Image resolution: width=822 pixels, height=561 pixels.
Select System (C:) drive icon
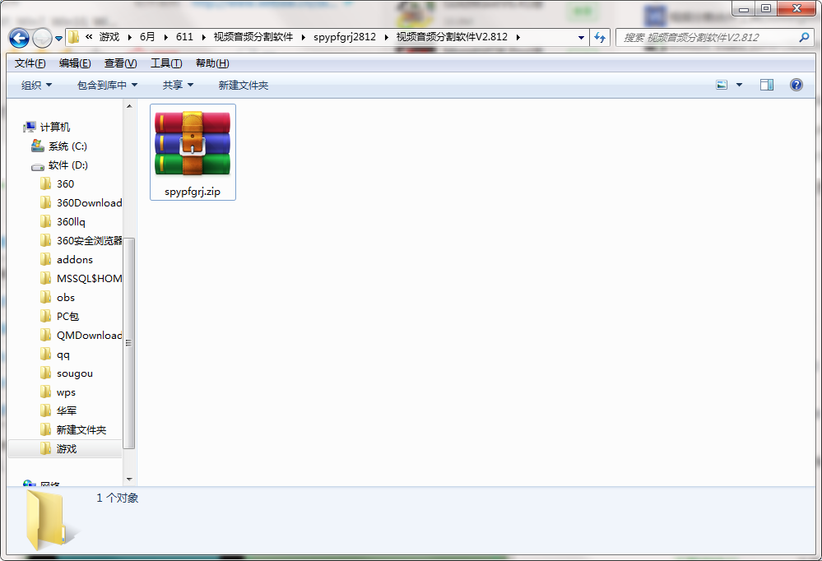point(38,146)
